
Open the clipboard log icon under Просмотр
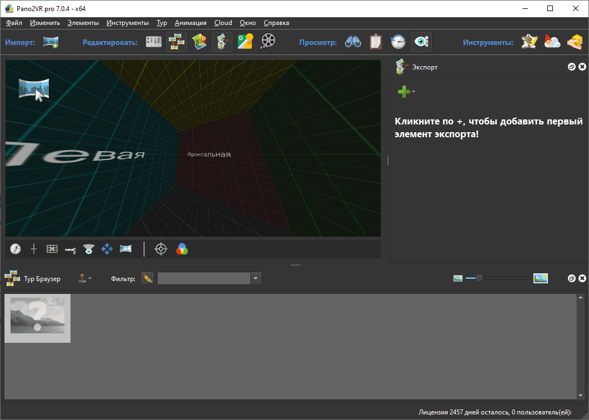(x=376, y=42)
